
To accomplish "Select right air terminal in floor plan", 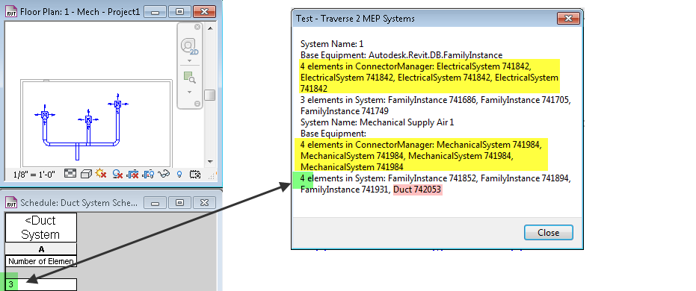I will (117, 104).
